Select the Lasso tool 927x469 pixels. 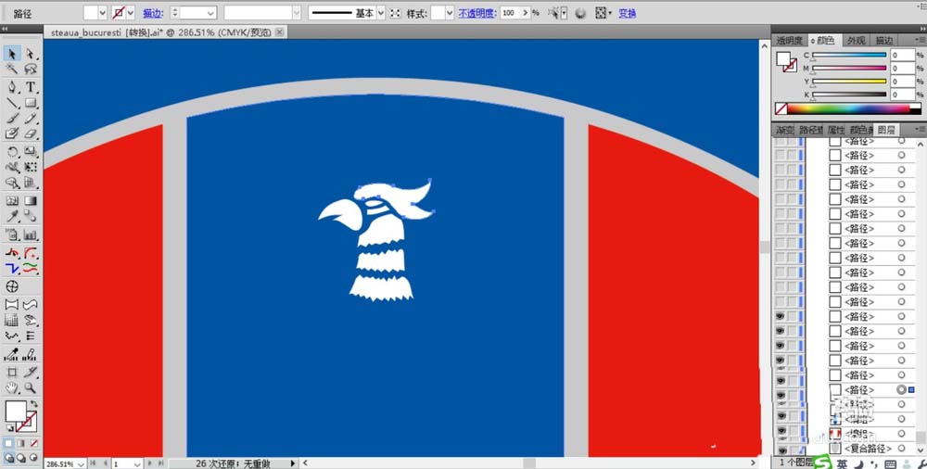coord(31,70)
